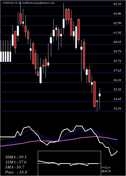This screenshot has height=176, width=126.
Task: Click the <<Live MACD label
Action: [106, 169]
